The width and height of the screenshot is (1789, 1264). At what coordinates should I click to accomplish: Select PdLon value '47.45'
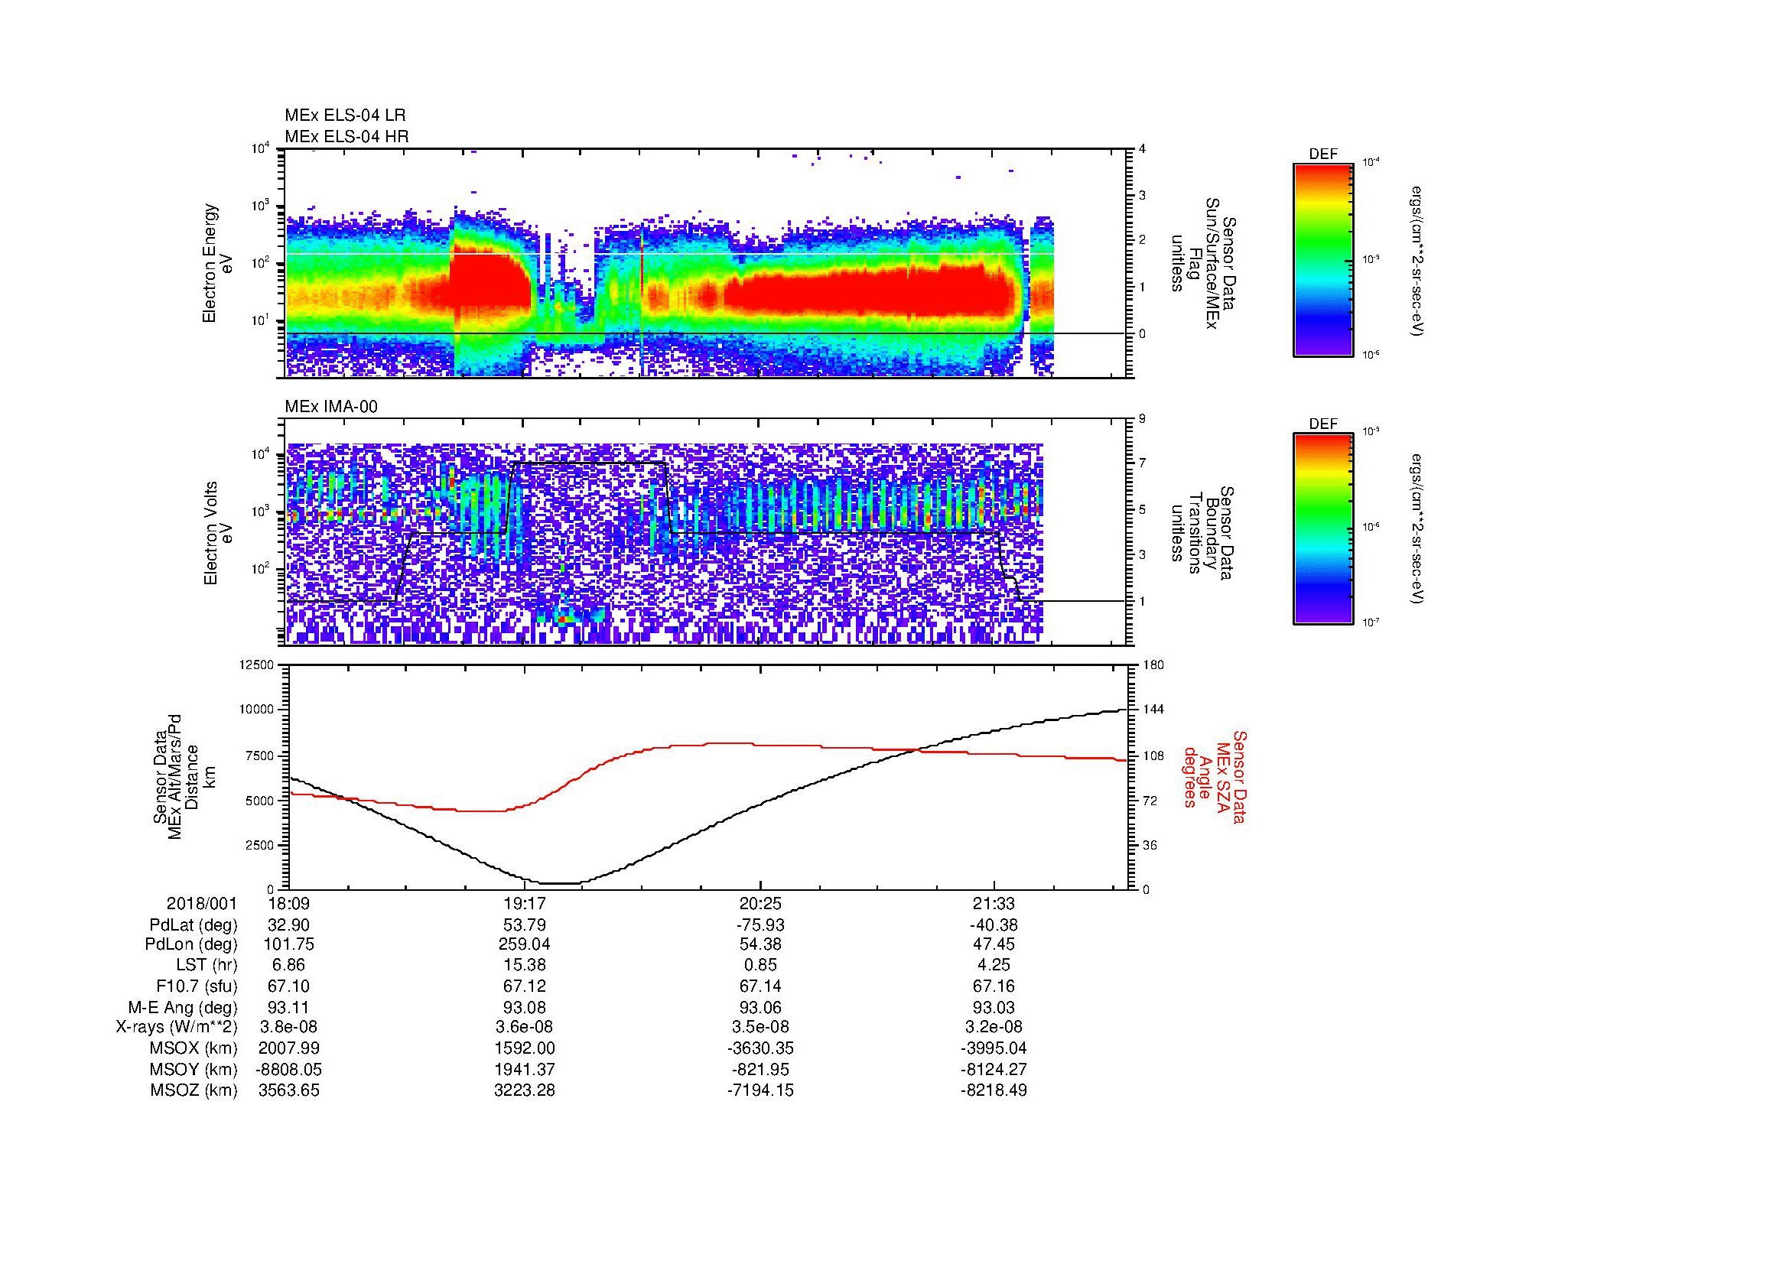click(x=994, y=944)
